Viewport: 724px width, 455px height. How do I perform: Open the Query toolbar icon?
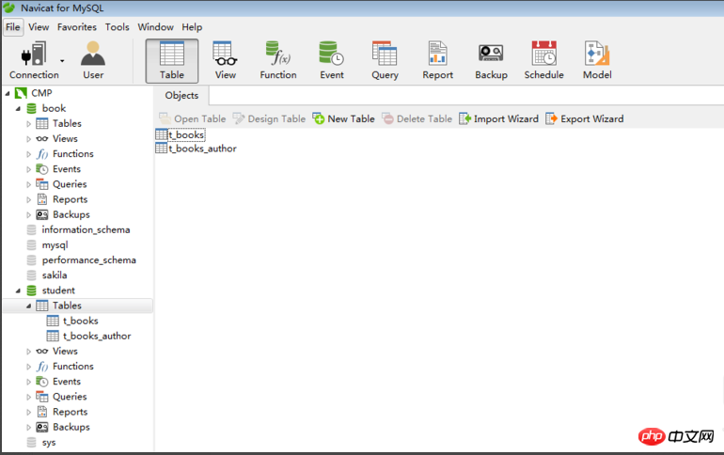click(384, 59)
